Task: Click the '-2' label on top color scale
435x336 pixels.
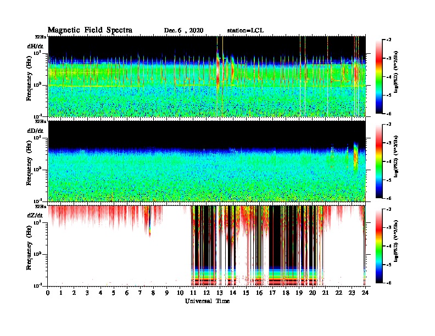Action: click(388, 40)
